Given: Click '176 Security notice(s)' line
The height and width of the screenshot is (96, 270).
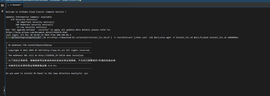Looking at the screenshot, I should click(24, 20).
